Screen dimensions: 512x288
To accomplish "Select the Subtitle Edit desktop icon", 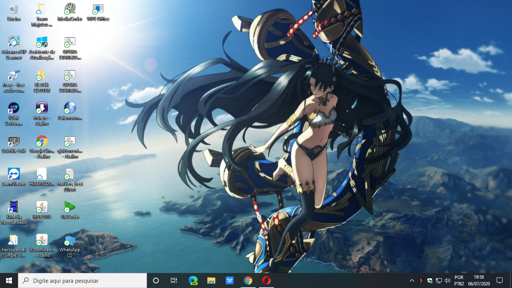I will point(14,141).
